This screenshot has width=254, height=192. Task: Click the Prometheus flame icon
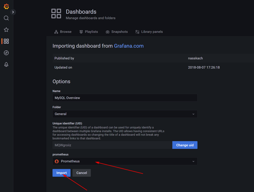[57, 162]
